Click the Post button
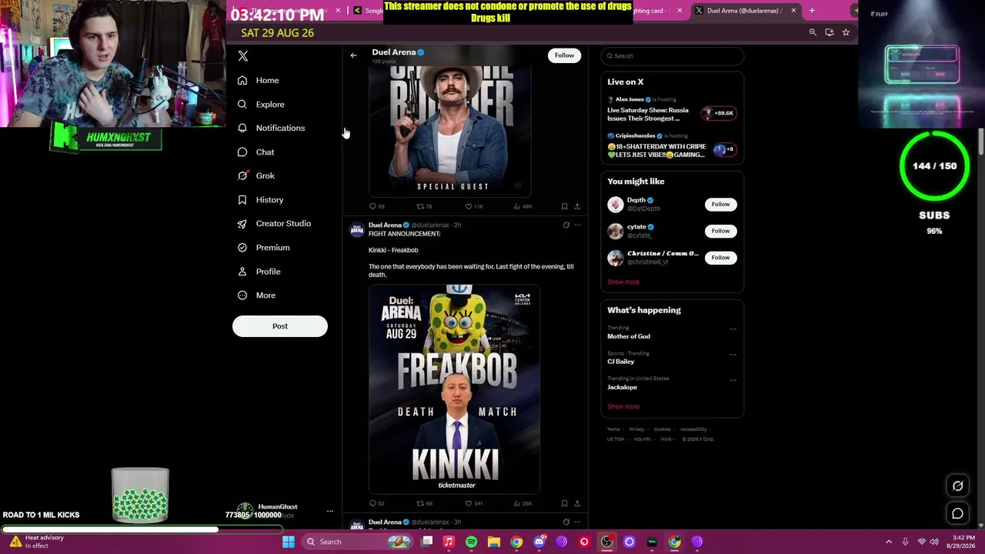The image size is (985, 554). [280, 326]
